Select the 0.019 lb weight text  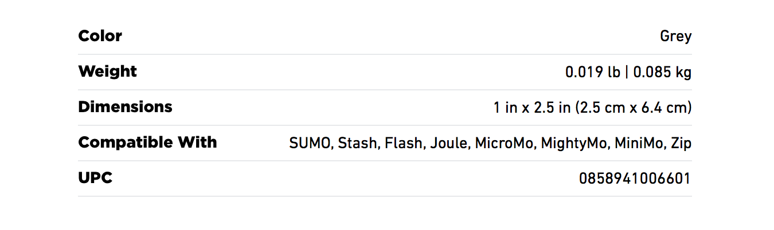(x=592, y=73)
